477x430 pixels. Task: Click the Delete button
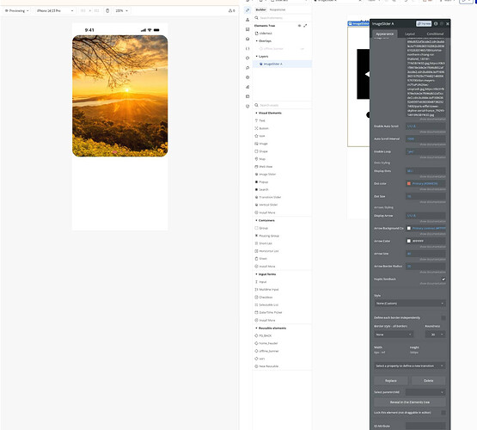pyautogui.click(x=428, y=381)
